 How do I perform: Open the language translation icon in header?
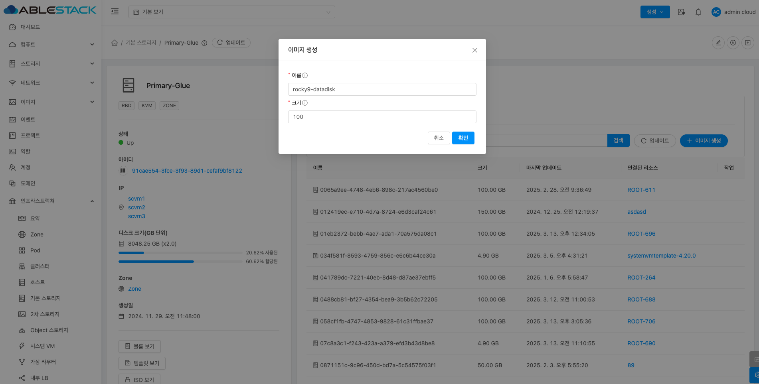(682, 12)
